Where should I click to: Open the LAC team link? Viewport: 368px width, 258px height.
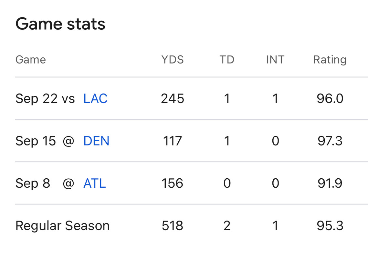click(x=95, y=99)
